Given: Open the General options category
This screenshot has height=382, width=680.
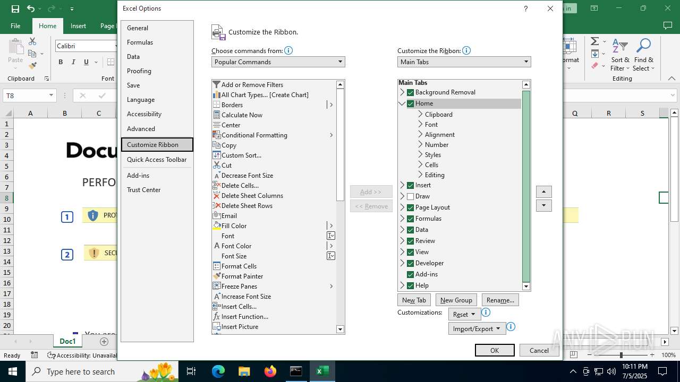Looking at the screenshot, I should click(x=157, y=28).
